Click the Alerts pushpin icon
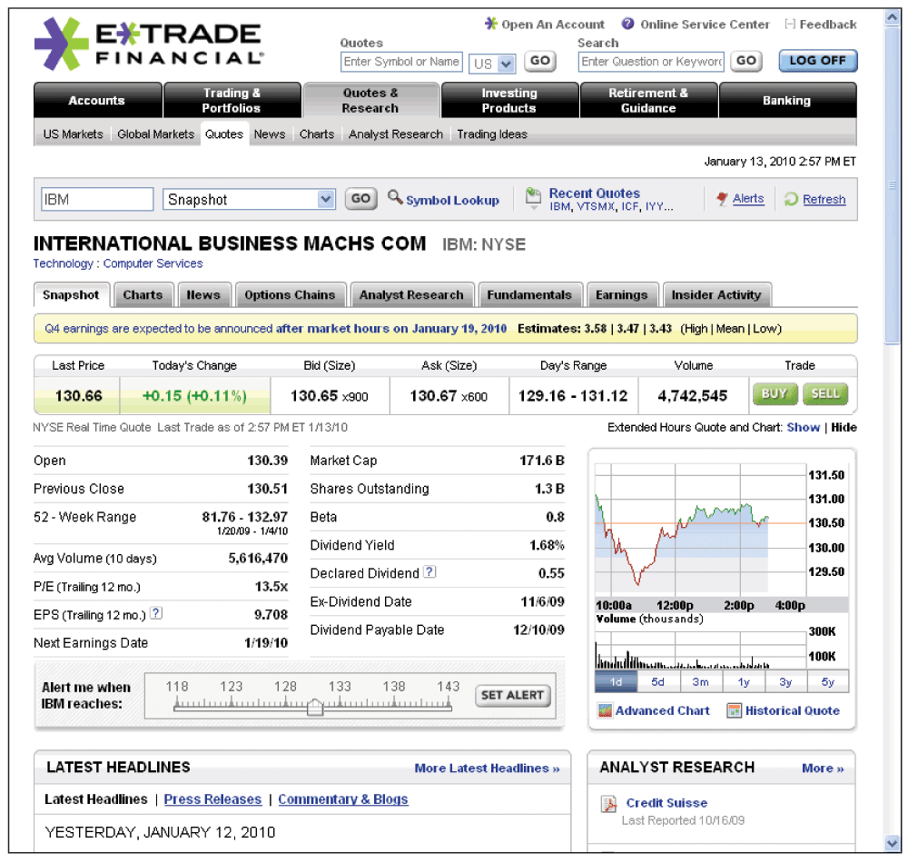908x863 pixels. (x=722, y=199)
